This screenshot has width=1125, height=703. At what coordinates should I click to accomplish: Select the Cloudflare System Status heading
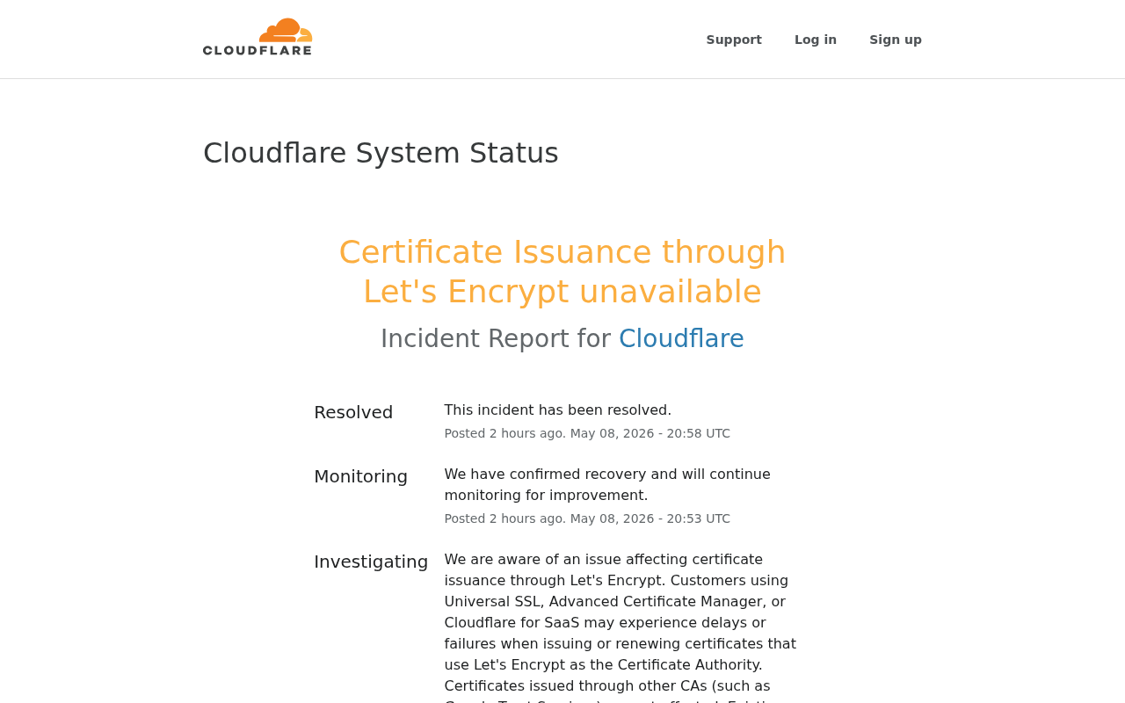click(381, 153)
